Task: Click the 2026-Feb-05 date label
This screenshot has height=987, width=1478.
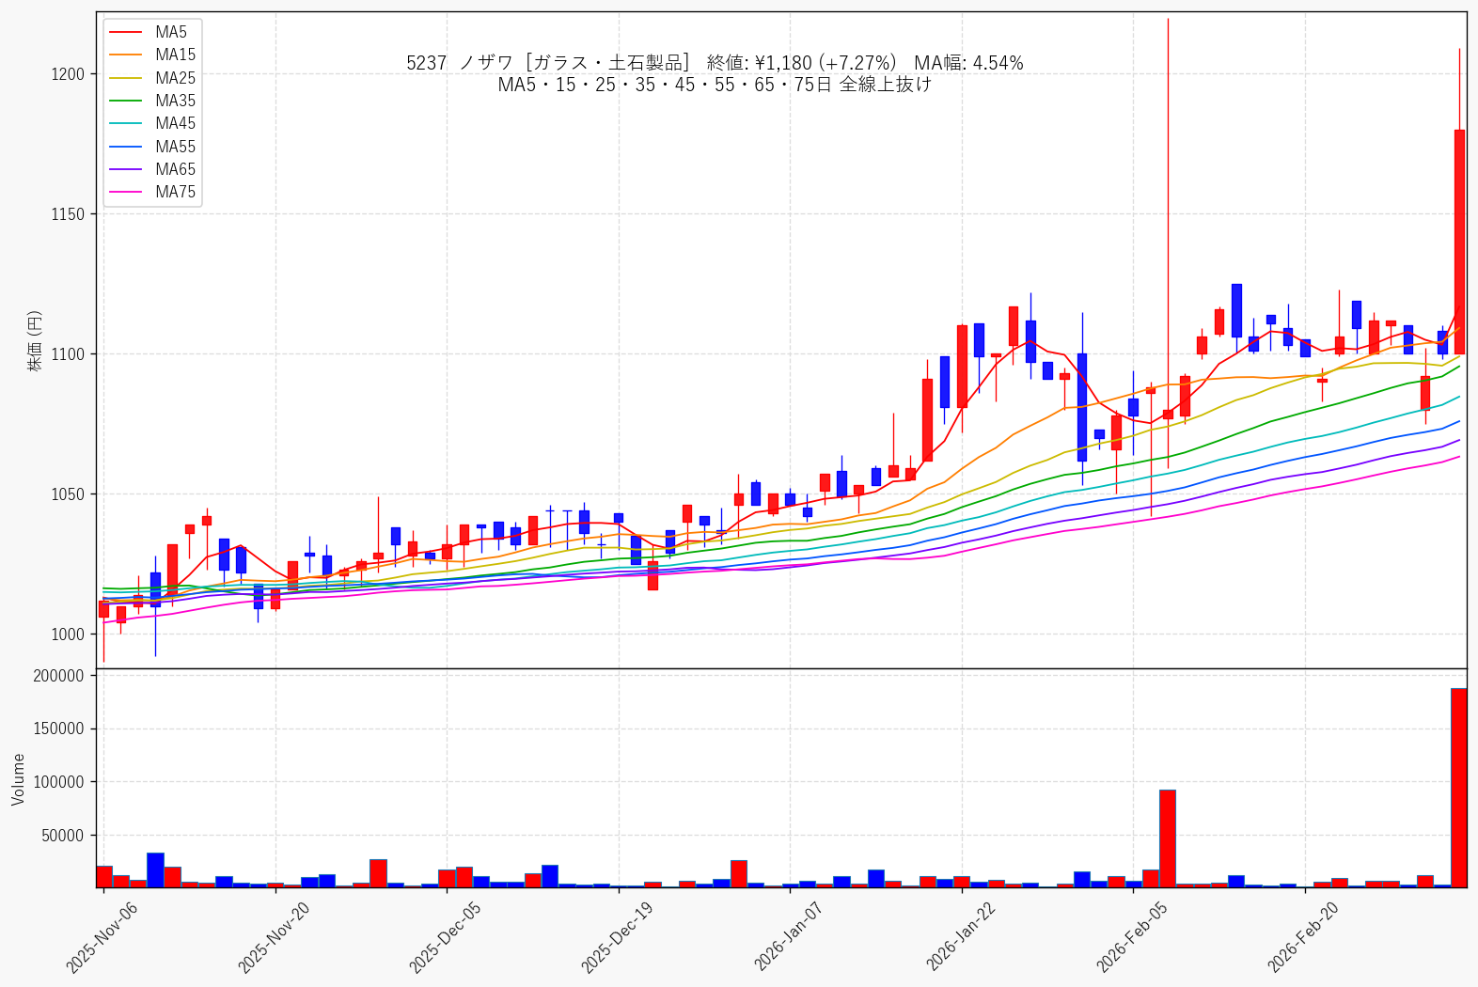Action: tap(1133, 936)
